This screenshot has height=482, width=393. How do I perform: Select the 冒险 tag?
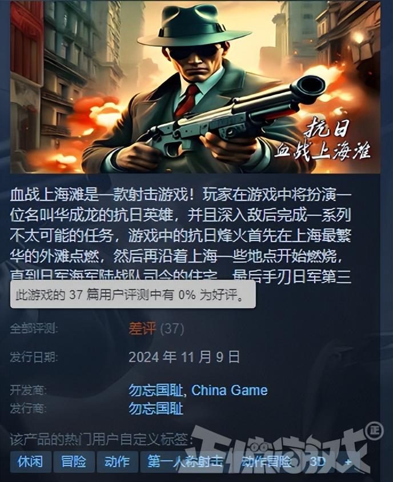[x=74, y=461]
